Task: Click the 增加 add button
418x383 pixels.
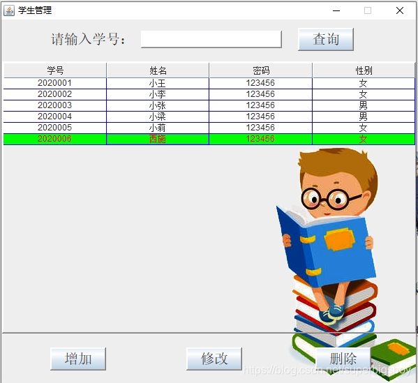Action: 78,359
